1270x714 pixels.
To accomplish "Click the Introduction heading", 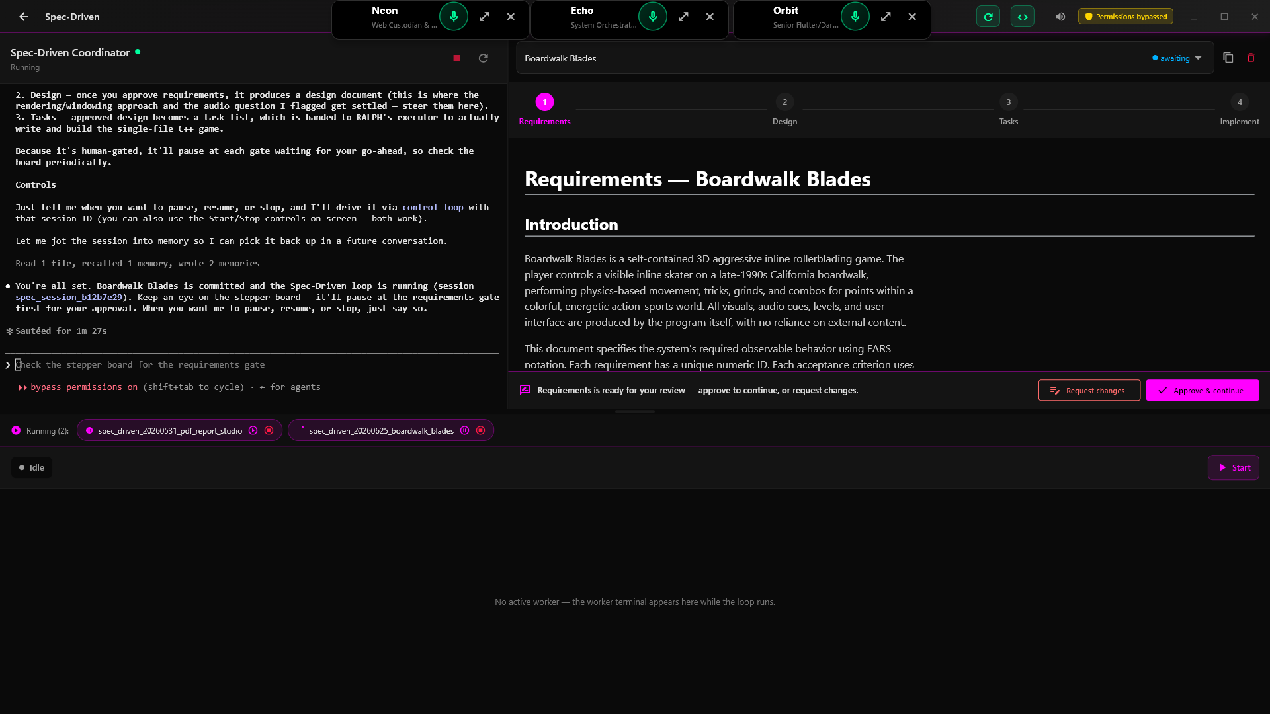I will pos(571,225).
